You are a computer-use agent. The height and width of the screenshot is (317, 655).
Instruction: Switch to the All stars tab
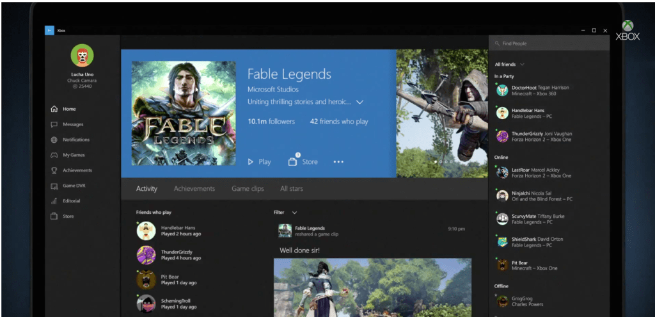click(292, 189)
